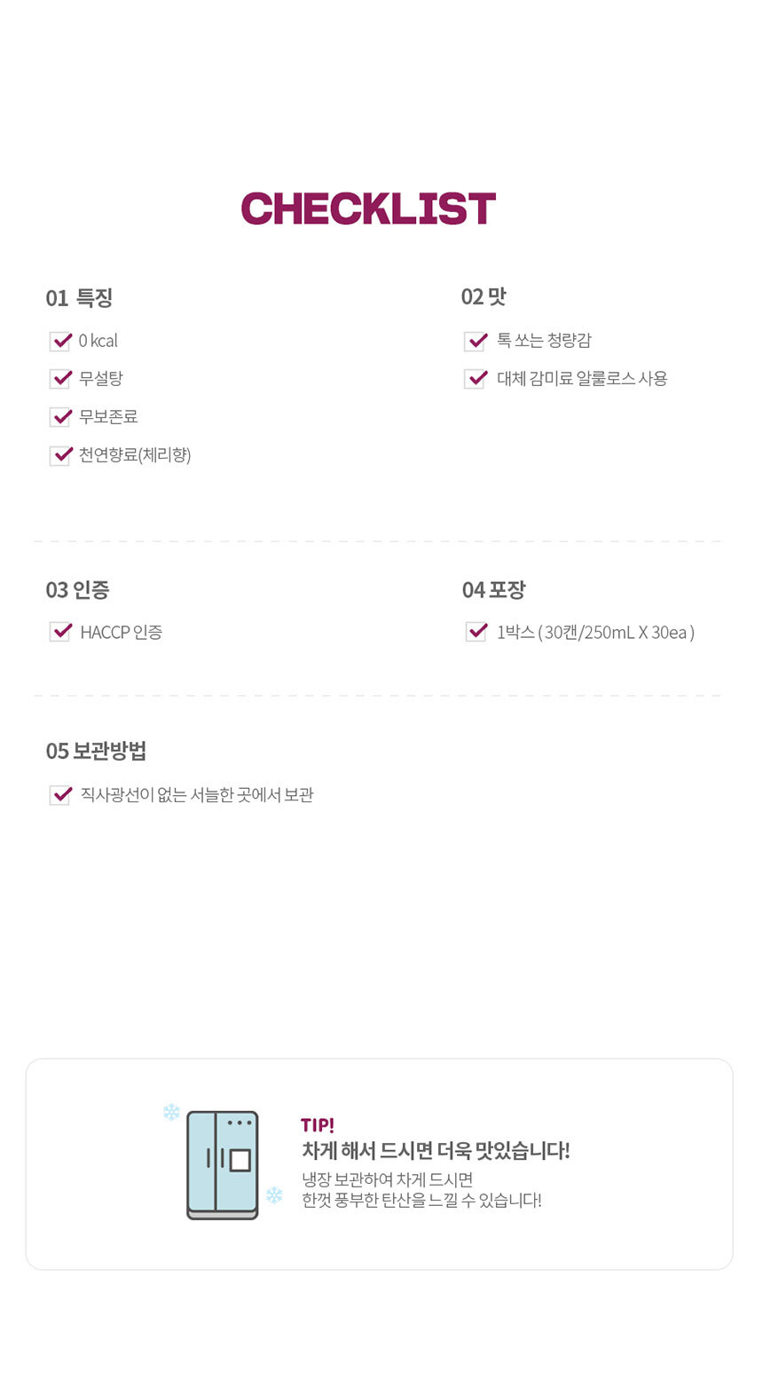Viewport: 763px width, 1395px height.
Task: Click the 05 보관방법 section heading
Action: [x=97, y=752]
